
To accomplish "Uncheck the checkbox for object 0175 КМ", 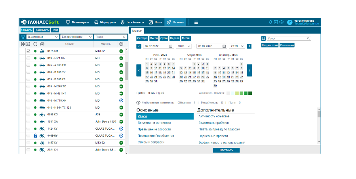I will pyautogui.click(x=28, y=51).
